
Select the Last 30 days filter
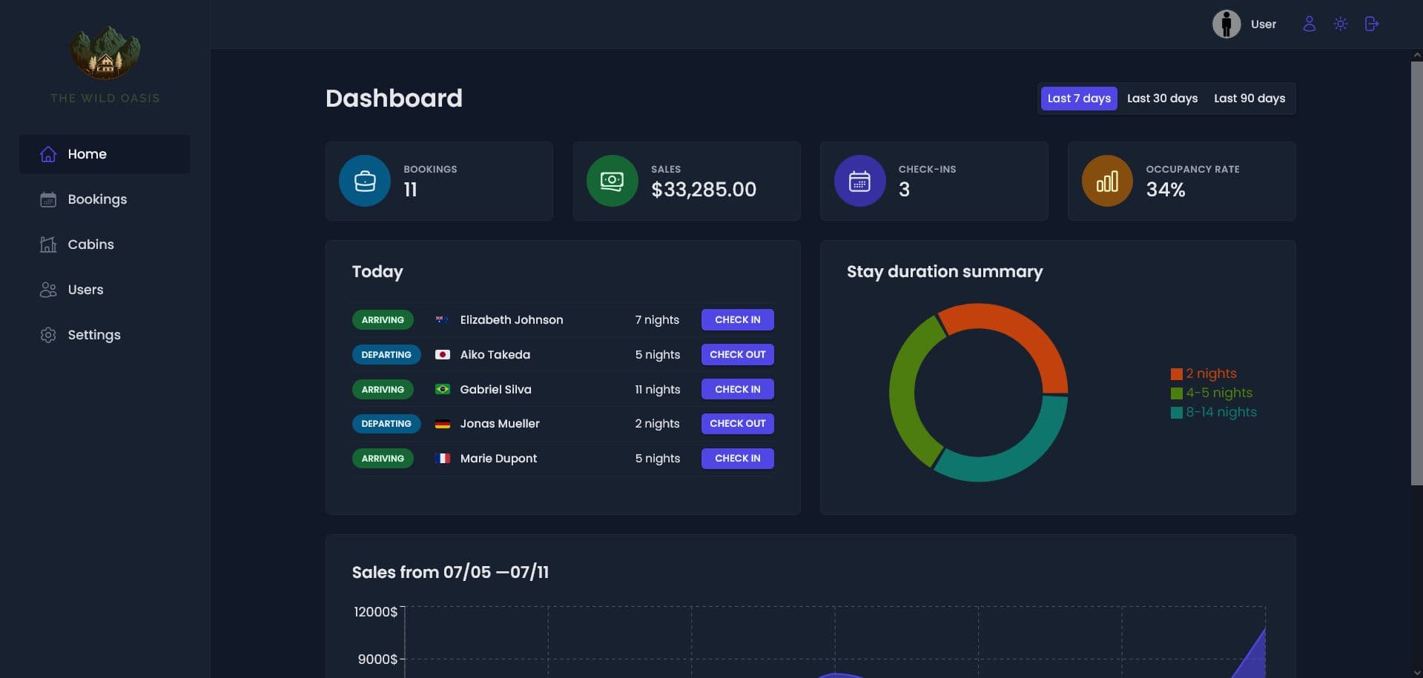1162,99
